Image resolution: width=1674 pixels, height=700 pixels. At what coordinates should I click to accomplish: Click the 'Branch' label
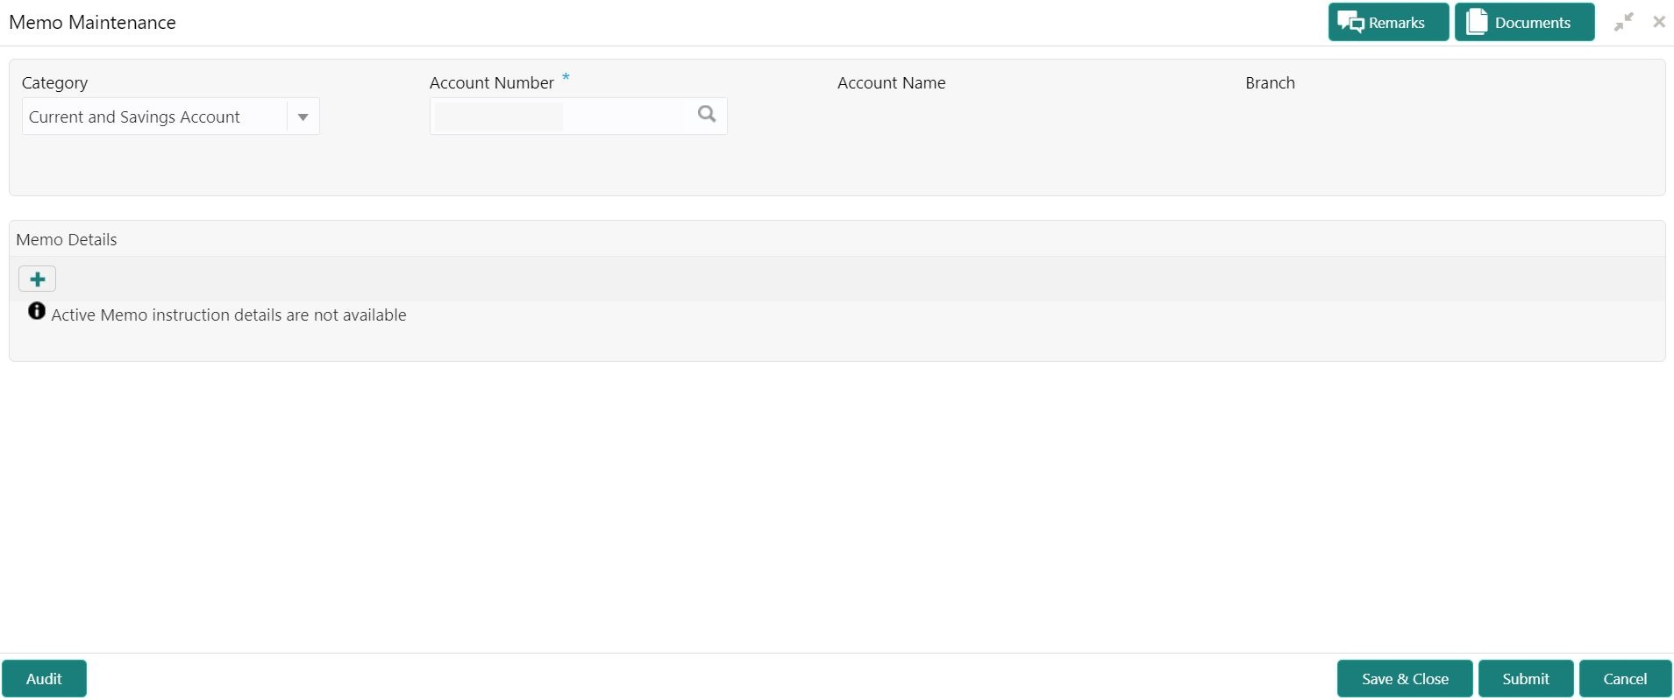point(1270,83)
